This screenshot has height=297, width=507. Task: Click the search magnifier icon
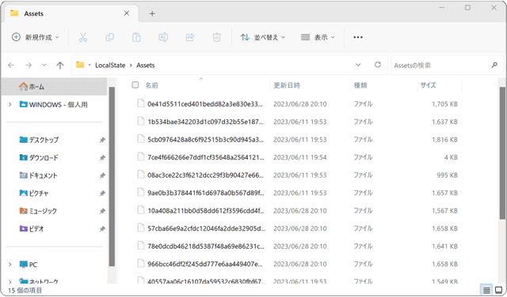(x=494, y=65)
